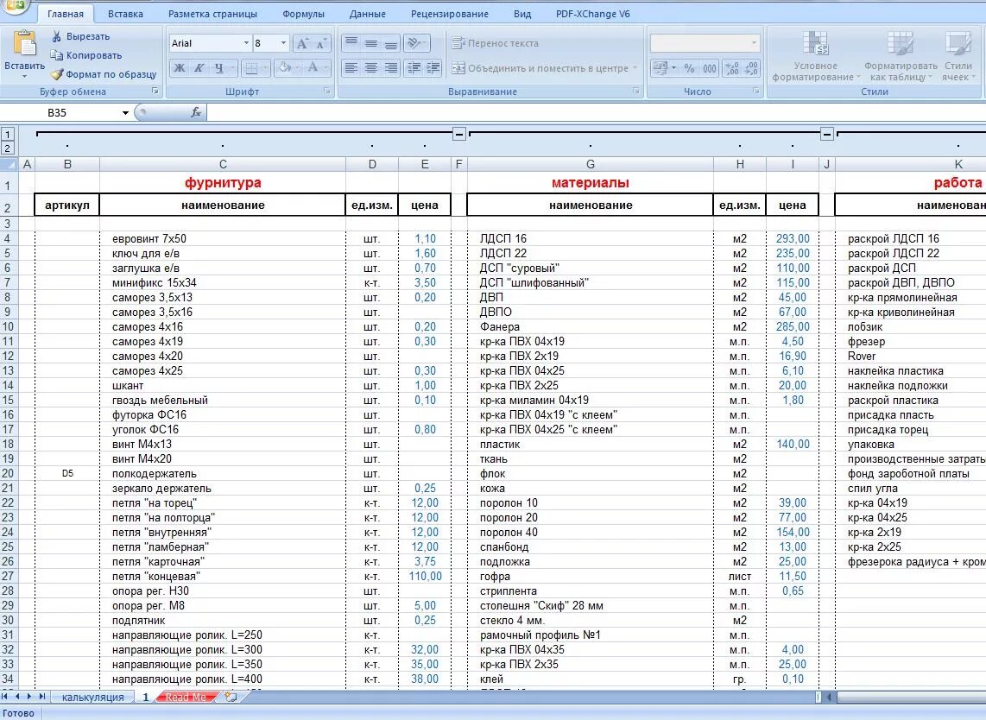
Task: Align cell text right
Action: (x=390, y=68)
